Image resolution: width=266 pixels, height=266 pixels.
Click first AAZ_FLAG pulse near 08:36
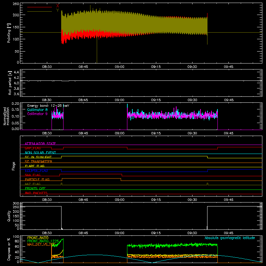(x=62, y=184)
